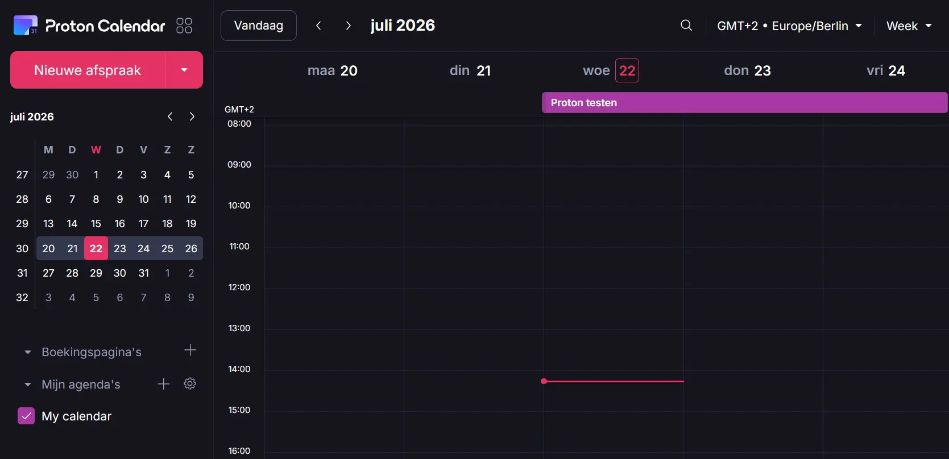Screen dimensions: 949x459
Task: Select week number 28 in mini calendar
Action: 22,199
